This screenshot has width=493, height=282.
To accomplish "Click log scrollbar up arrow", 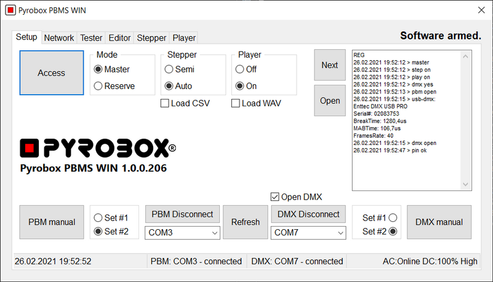I will [x=466, y=56].
